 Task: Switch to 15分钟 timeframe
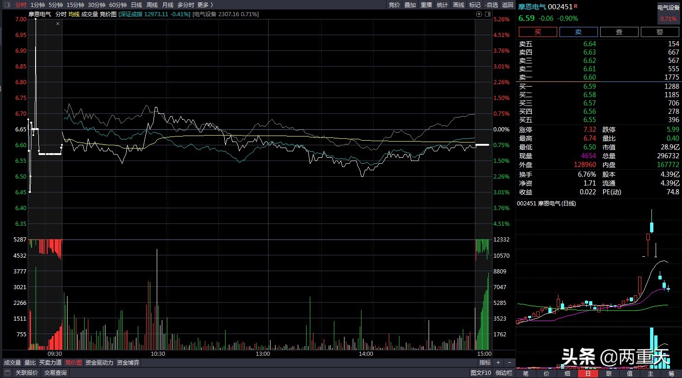[x=75, y=5]
